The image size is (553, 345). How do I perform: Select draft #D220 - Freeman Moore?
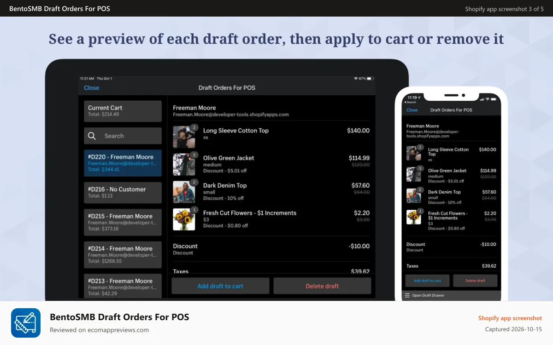click(x=123, y=163)
